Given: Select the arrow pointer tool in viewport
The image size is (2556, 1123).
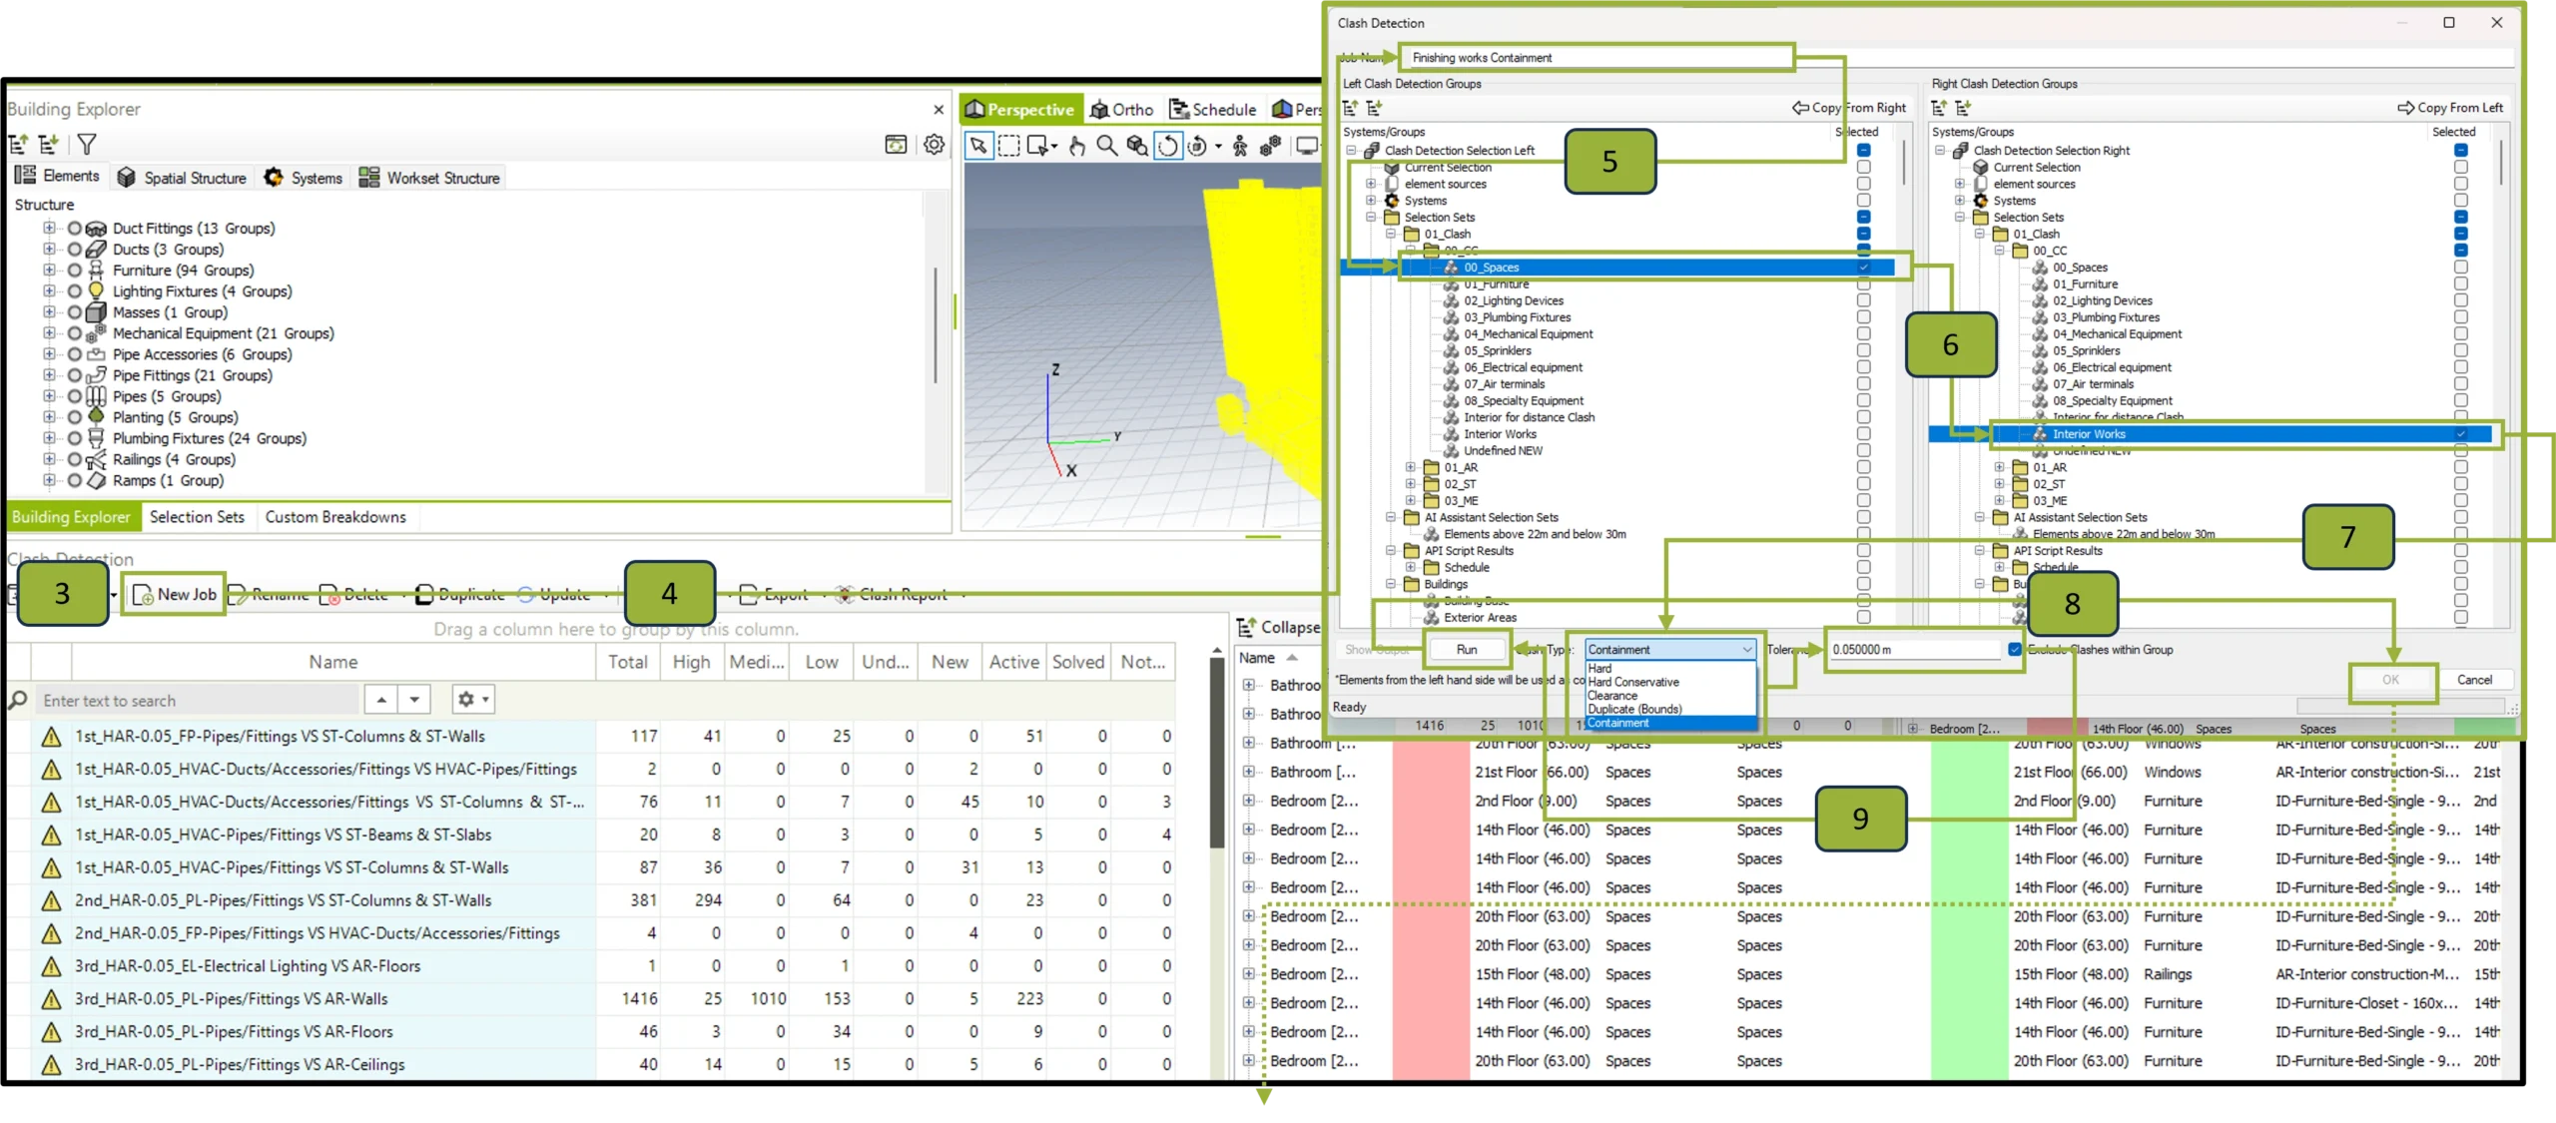Looking at the screenshot, I should (x=978, y=147).
